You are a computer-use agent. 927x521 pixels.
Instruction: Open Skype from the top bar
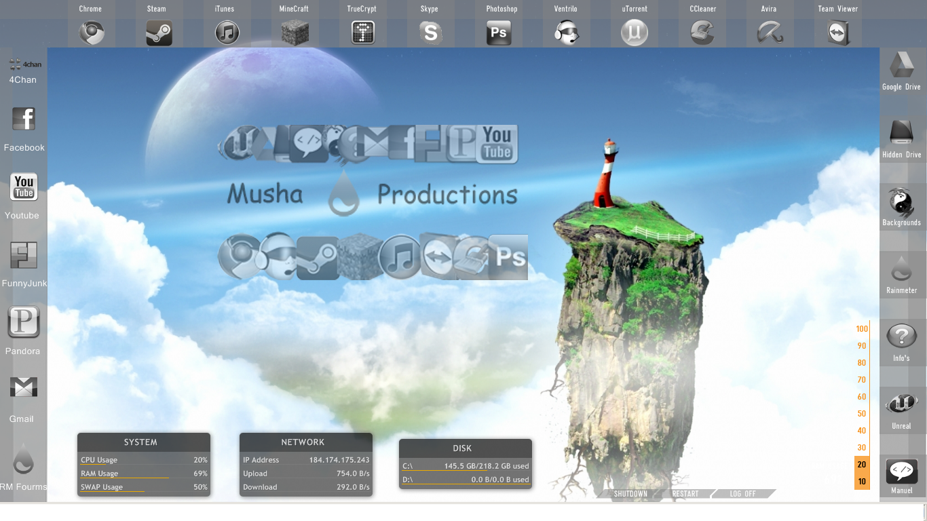pyautogui.click(x=430, y=32)
